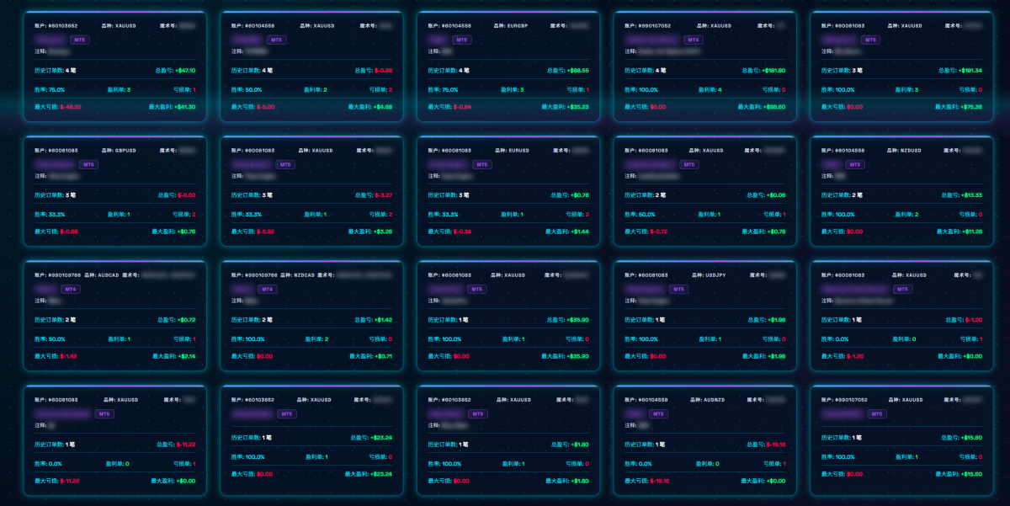Click the USDJPY symbol label

tap(713, 275)
